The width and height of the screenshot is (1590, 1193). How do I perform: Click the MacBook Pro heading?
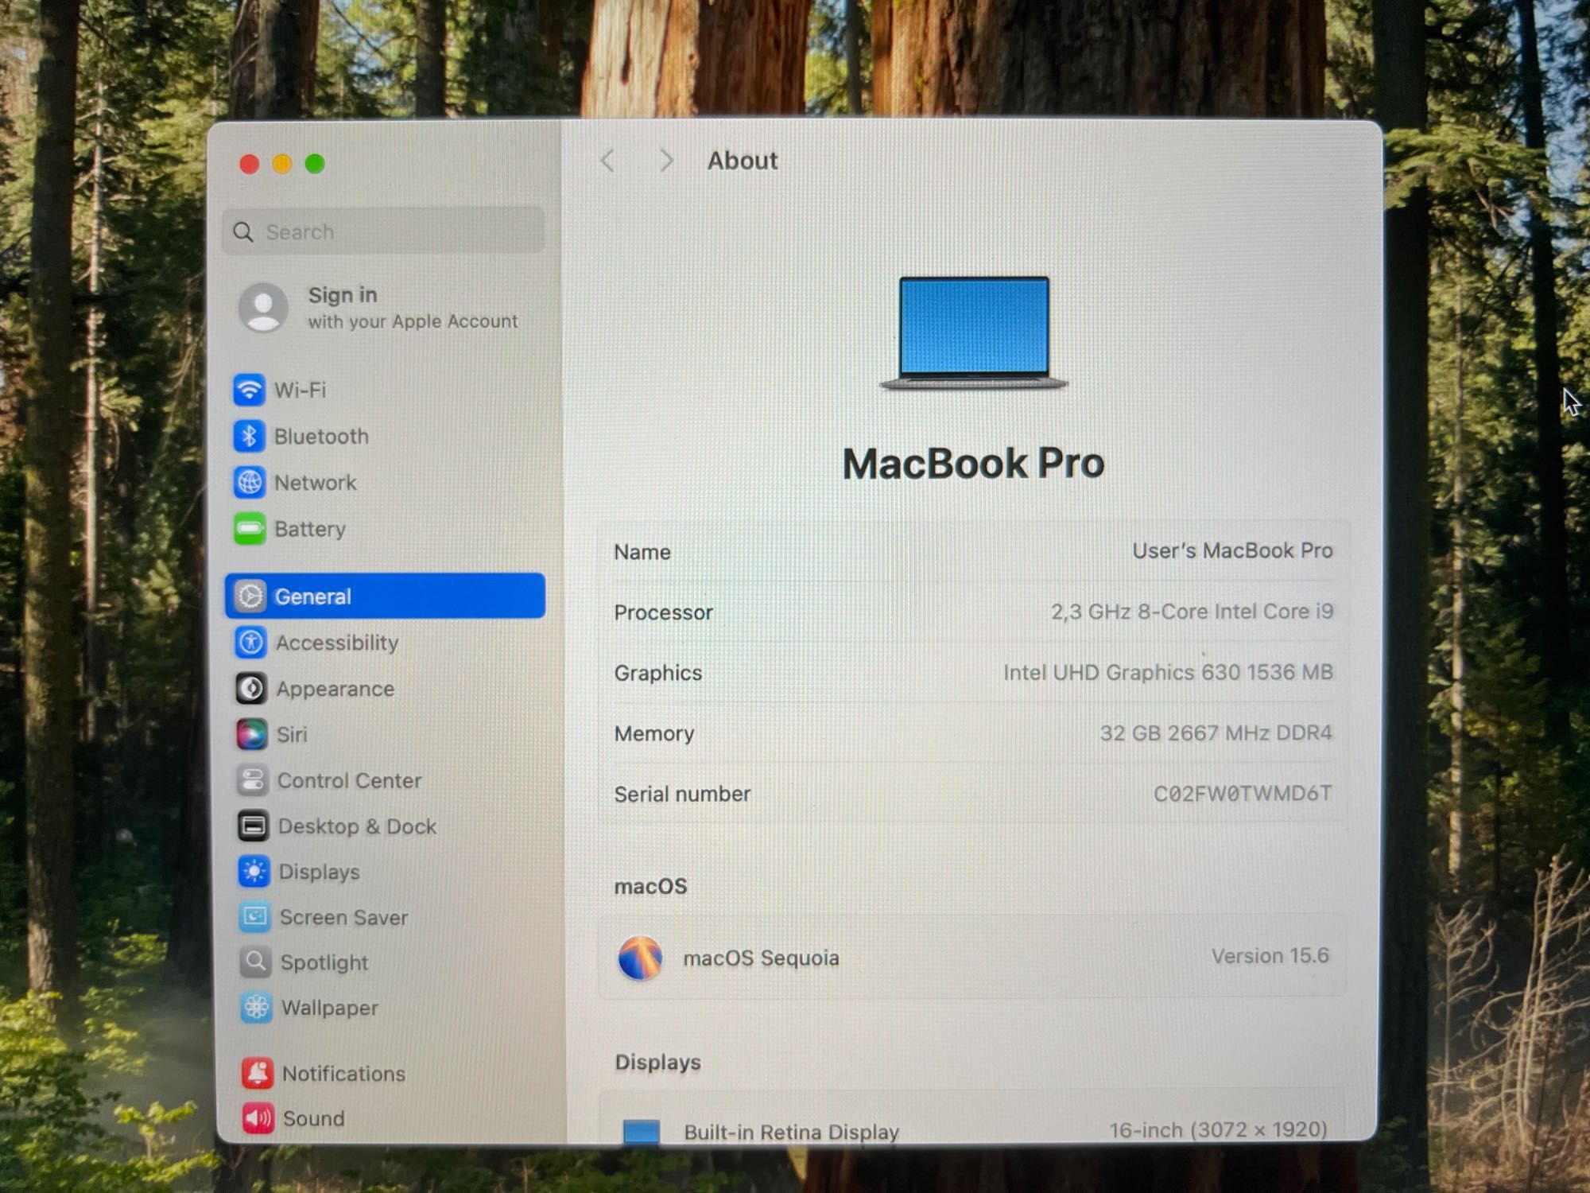[x=973, y=464]
